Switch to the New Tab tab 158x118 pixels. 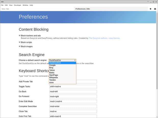click(x=37, y=9)
